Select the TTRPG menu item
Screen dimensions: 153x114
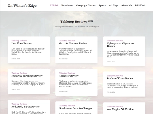(54, 5)
